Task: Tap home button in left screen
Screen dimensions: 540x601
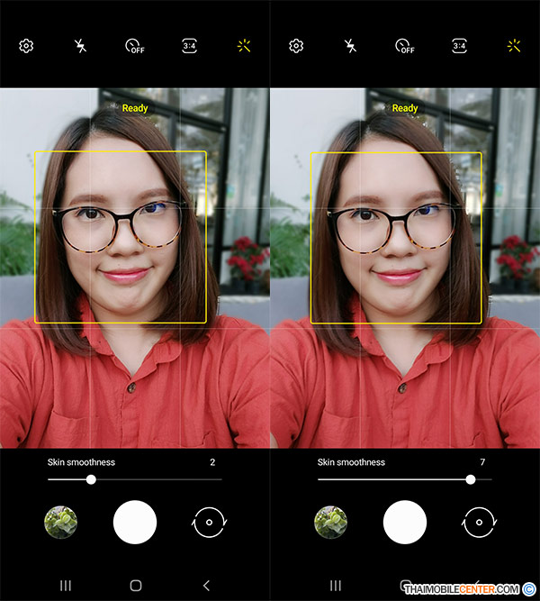Action: coord(136,586)
